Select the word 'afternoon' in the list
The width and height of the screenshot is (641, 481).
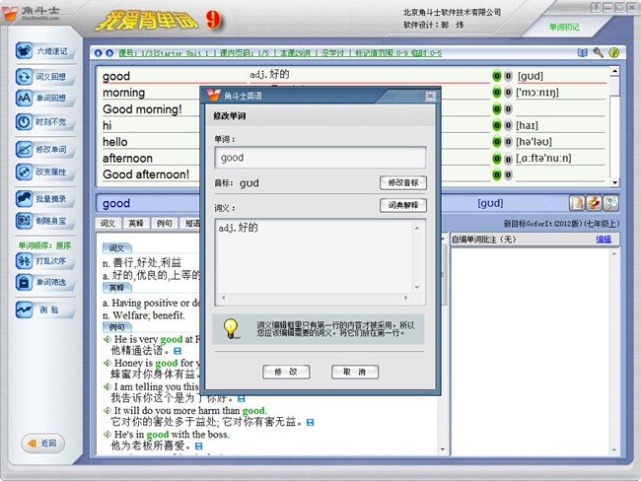coord(127,158)
